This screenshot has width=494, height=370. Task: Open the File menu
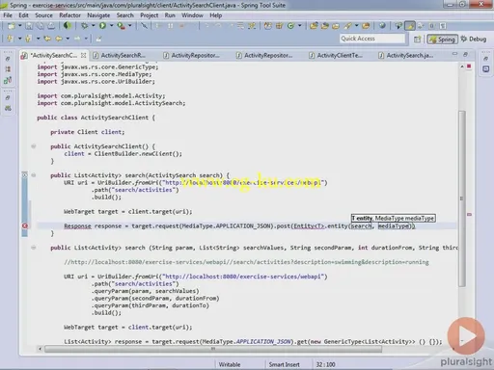point(8,15)
